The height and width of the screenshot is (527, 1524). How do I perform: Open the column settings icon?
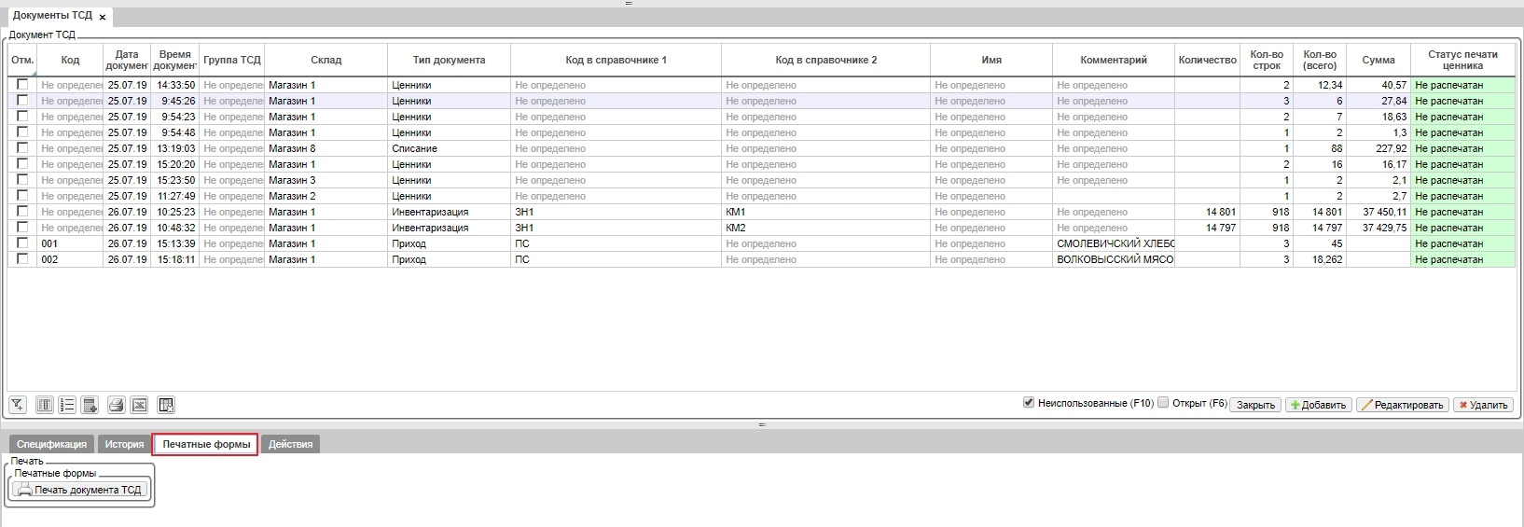tap(44, 405)
